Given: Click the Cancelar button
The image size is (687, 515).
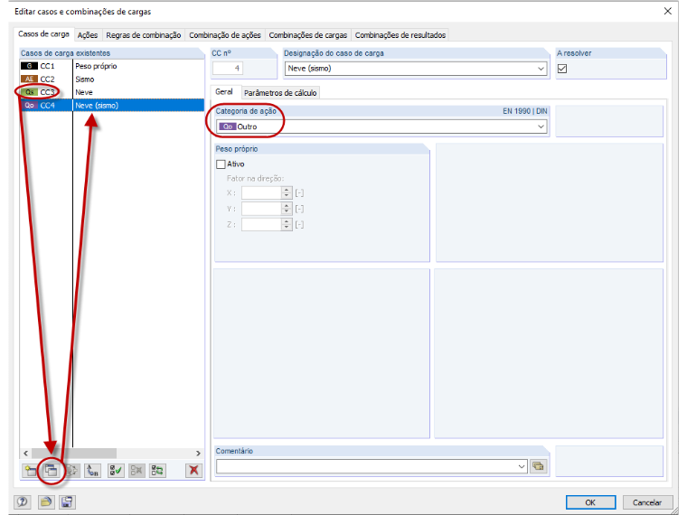Looking at the screenshot, I should tap(646, 502).
